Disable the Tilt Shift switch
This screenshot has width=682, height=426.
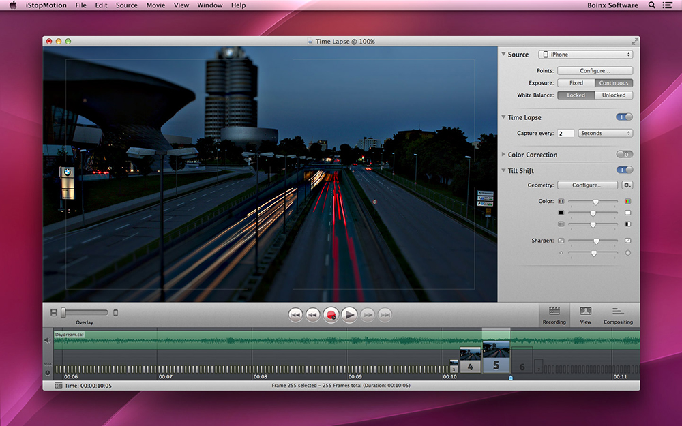(624, 170)
